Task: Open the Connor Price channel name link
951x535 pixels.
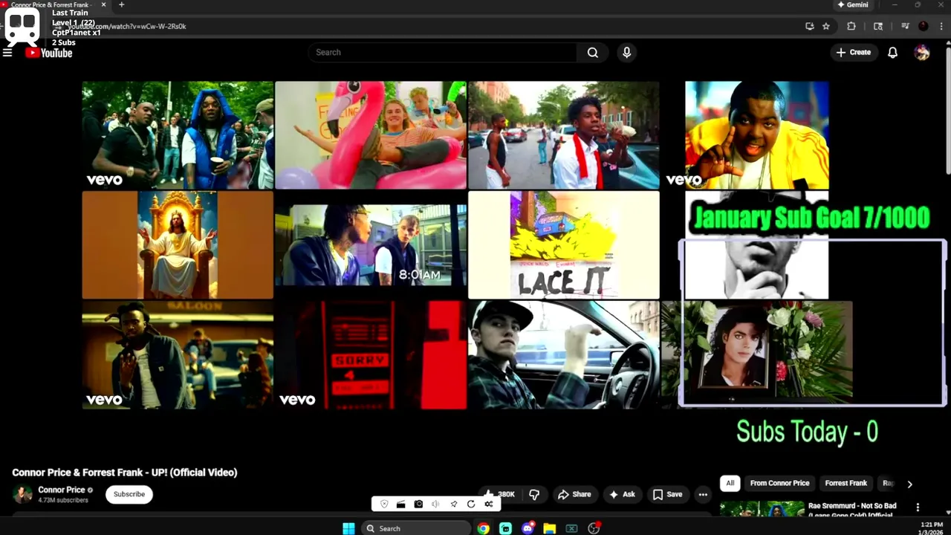Action: click(x=62, y=490)
